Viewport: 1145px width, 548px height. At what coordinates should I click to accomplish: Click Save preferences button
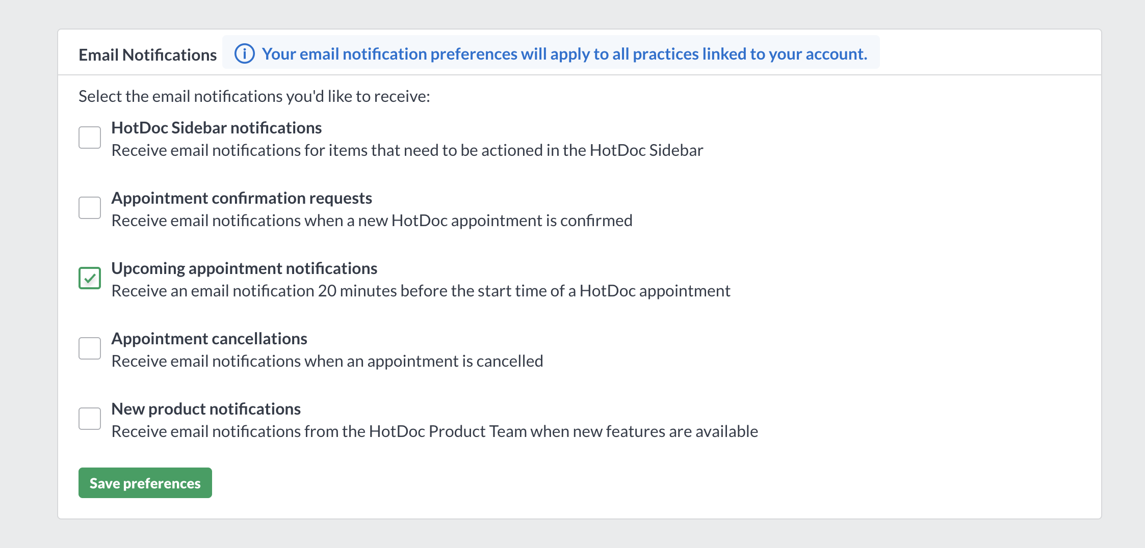[145, 483]
